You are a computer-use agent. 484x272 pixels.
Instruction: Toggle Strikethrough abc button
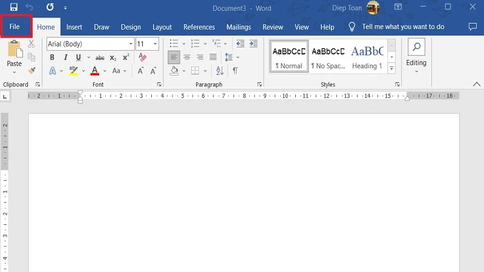click(x=100, y=57)
